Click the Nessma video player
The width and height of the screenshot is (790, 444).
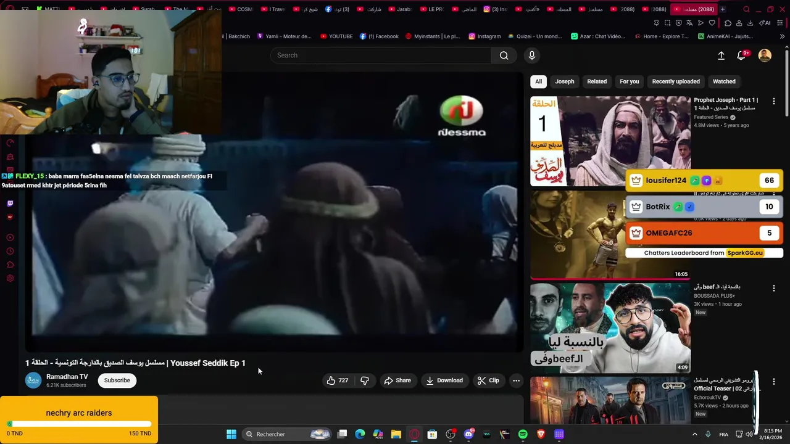[x=275, y=213]
